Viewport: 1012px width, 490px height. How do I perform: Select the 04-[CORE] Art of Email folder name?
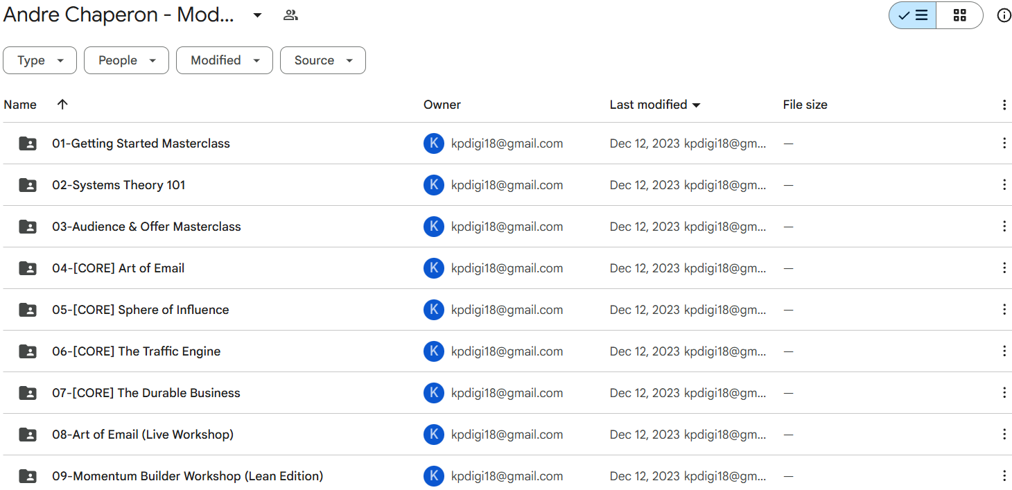pyautogui.click(x=118, y=268)
